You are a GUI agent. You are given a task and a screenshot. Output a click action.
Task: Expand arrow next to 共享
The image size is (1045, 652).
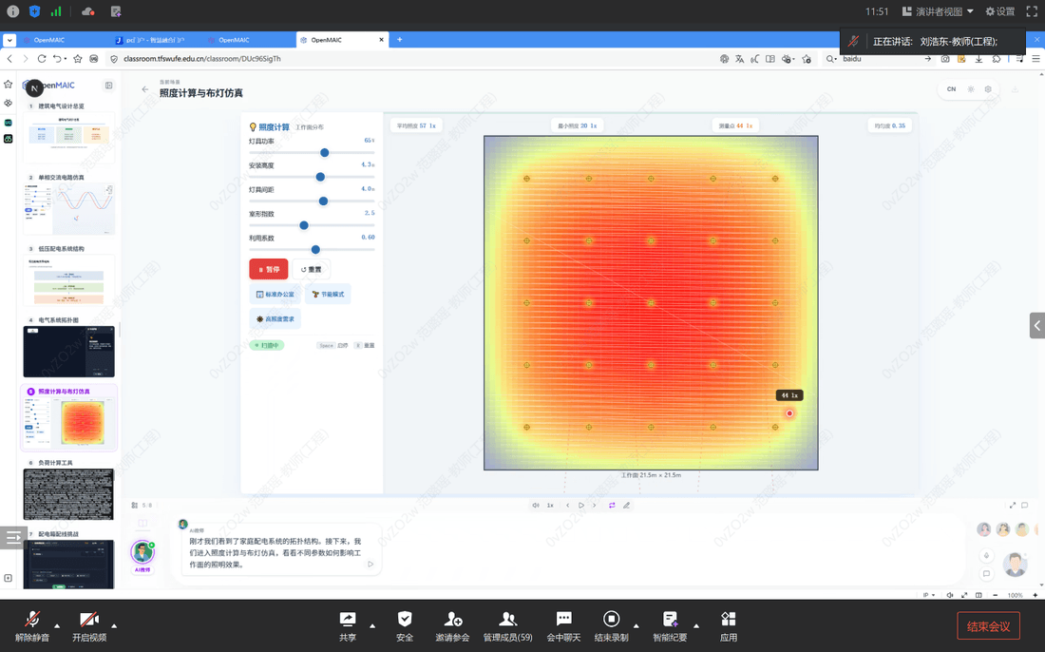pos(371,626)
